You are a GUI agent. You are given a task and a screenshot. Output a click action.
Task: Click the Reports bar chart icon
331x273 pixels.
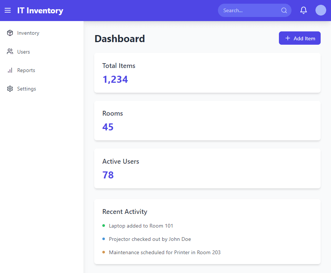[x=10, y=70]
